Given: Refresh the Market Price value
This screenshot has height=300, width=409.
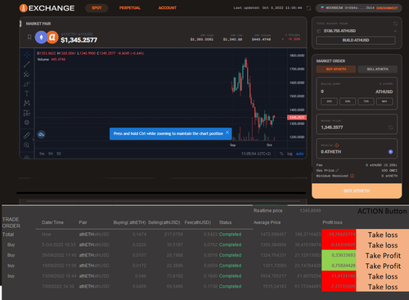Looking at the screenshot, I should click(x=390, y=128).
